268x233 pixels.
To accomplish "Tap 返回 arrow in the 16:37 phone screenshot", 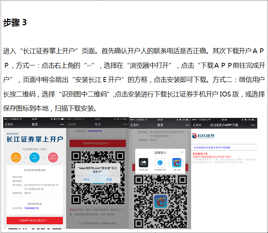I will (x=9, y=124).
